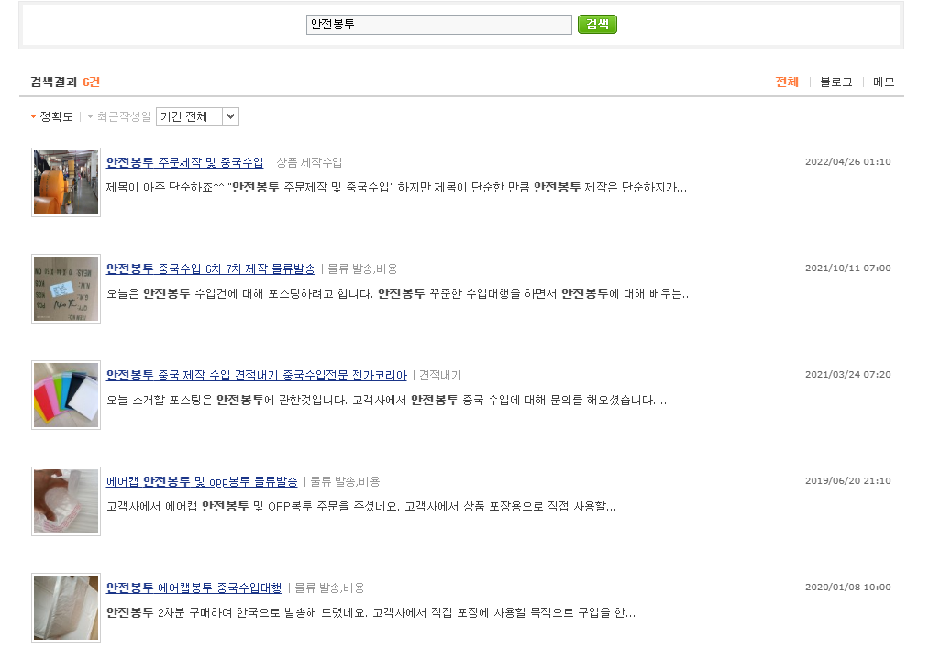
Task: Open thumbnail of cardboard box shipment post
Action: pos(66,289)
